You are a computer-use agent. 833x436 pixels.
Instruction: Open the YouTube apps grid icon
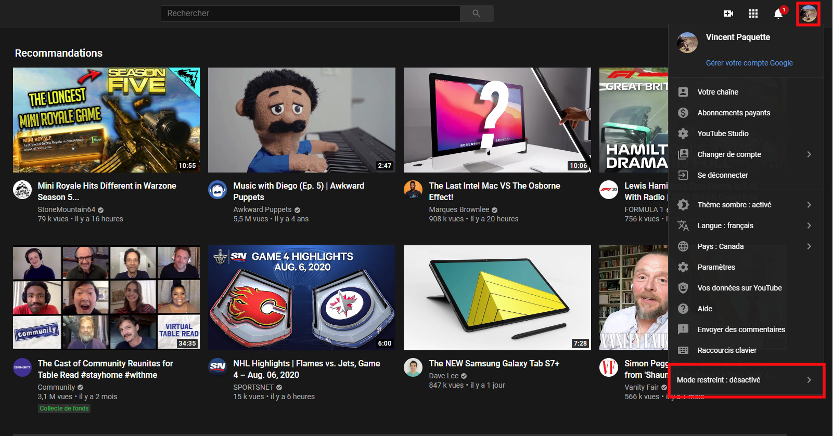tap(753, 14)
